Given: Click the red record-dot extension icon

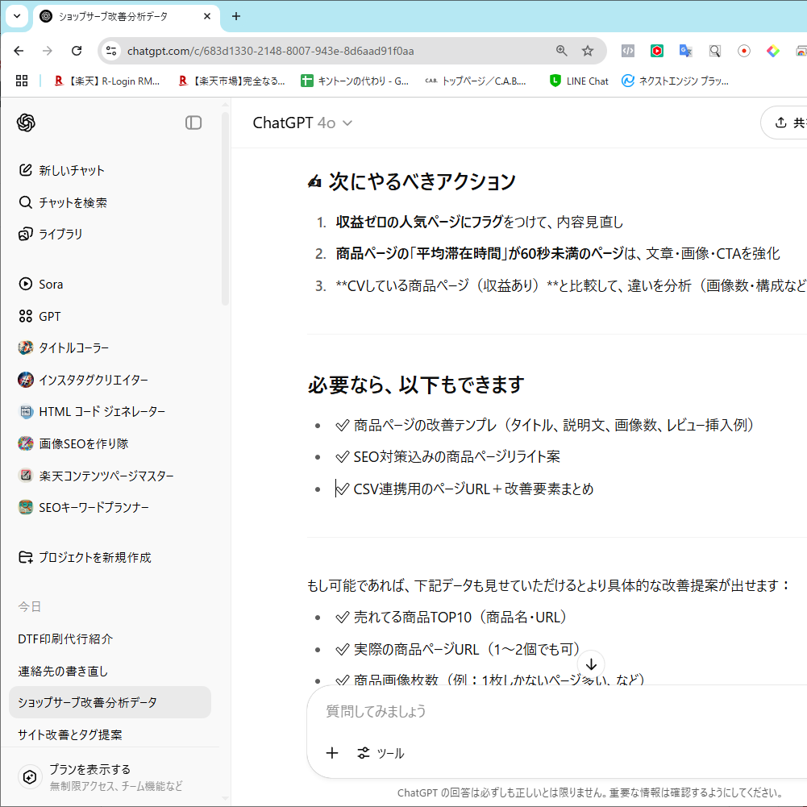Looking at the screenshot, I should [x=743, y=51].
